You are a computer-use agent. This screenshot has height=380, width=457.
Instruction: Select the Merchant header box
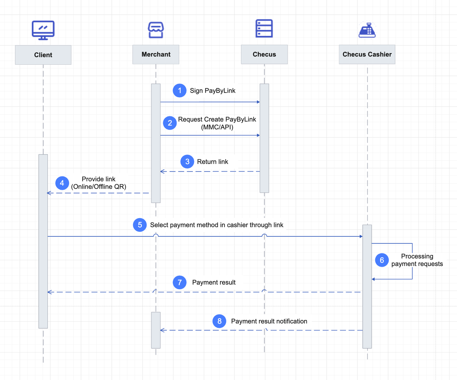pos(156,54)
